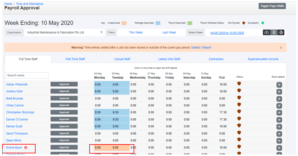Select the Superannuation Income tab

click(263, 59)
